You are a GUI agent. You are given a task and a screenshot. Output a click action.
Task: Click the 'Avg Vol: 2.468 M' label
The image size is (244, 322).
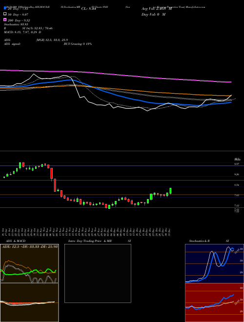tap(157, 9)
